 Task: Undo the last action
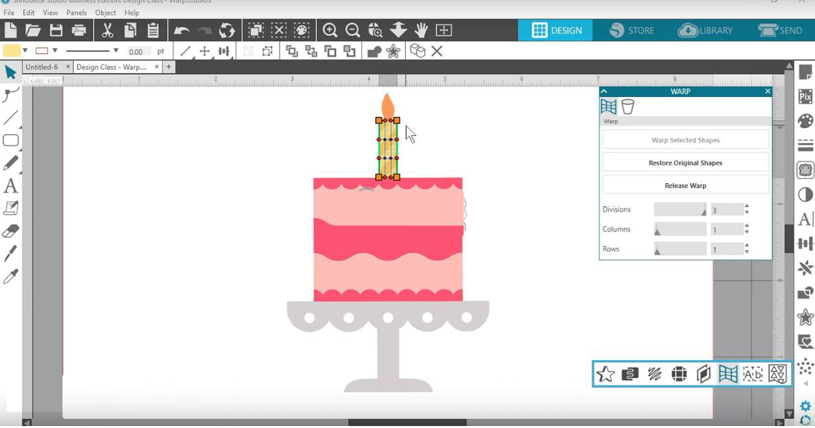[x=181, y=31]
